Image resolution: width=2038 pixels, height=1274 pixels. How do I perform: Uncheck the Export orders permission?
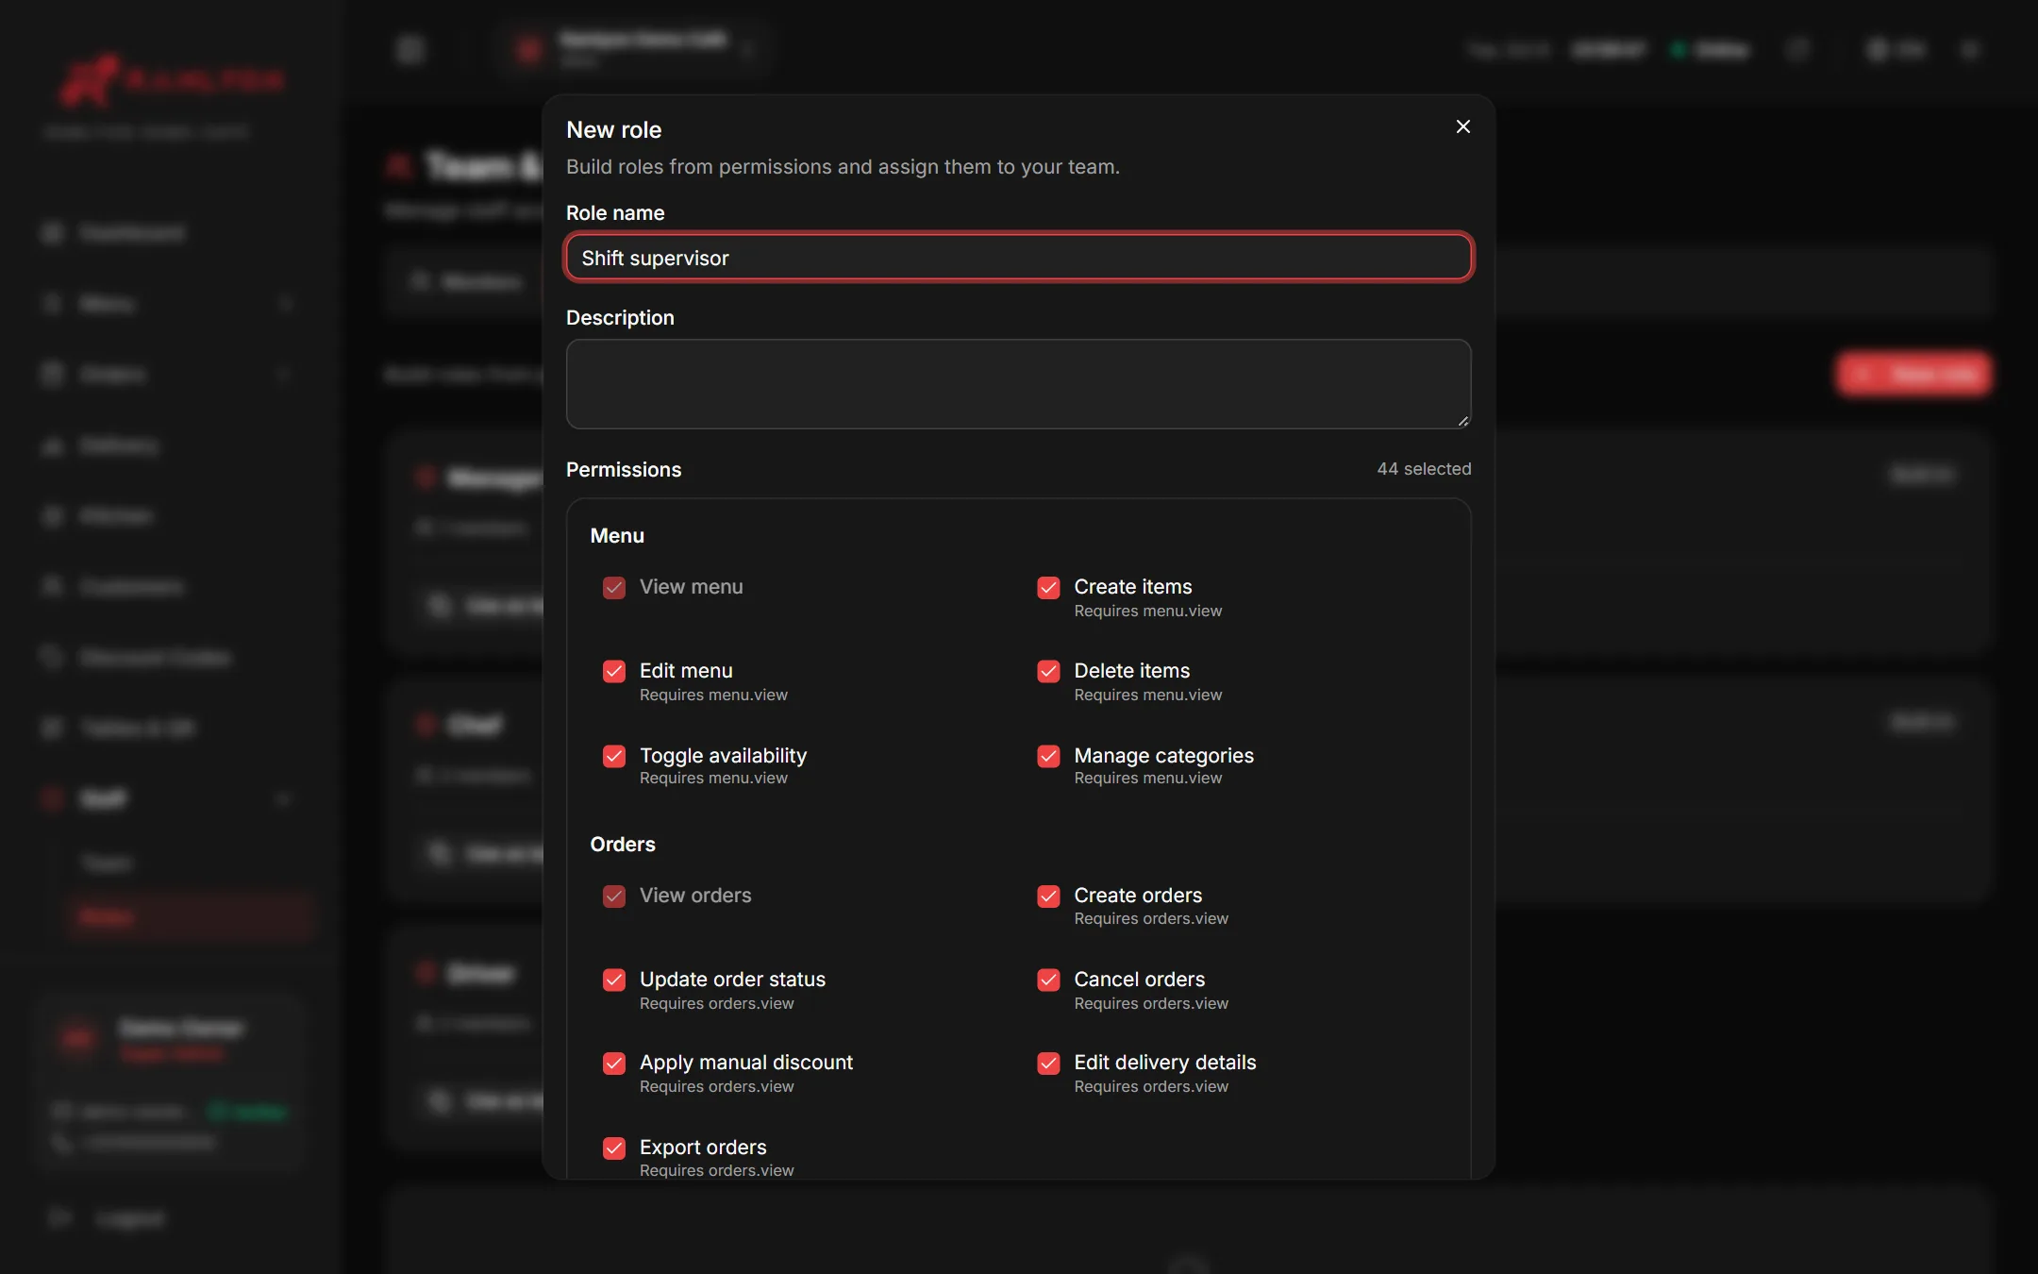tap(613, 1148)
